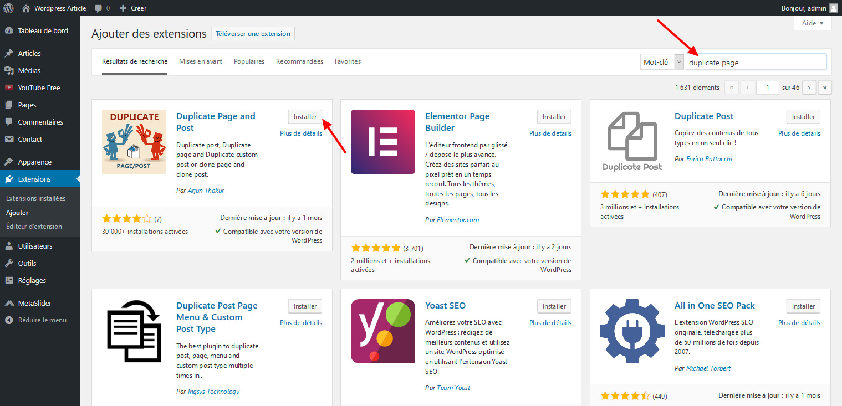Image resolution: width=842 pixels, height=406 pixels.
Task: Click All in One SEO Pack gear thumbnail
Action: [632, 331]
